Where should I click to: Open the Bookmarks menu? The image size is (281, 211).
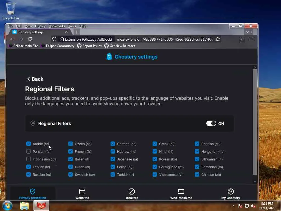(57, 26)
